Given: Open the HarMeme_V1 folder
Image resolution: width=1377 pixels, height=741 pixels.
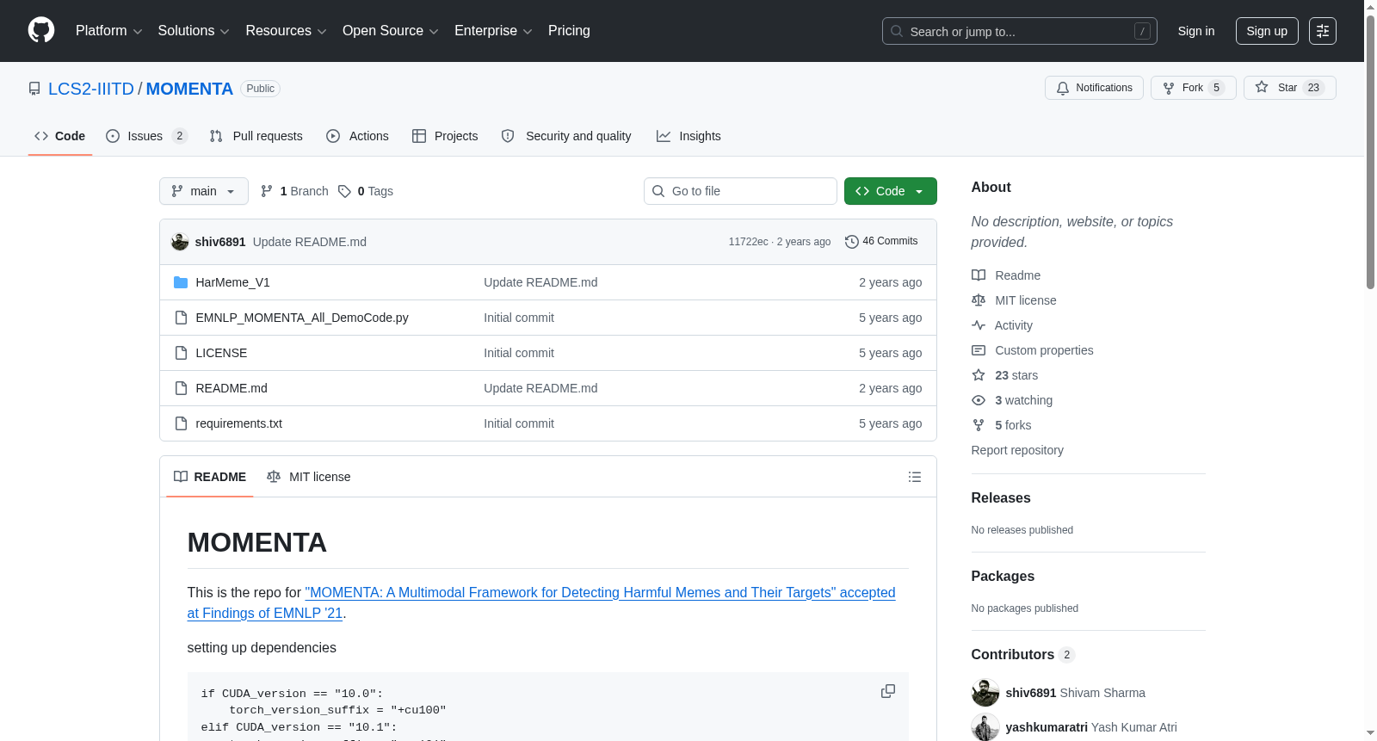Looking at the screenshot, I should pos(232,282).
